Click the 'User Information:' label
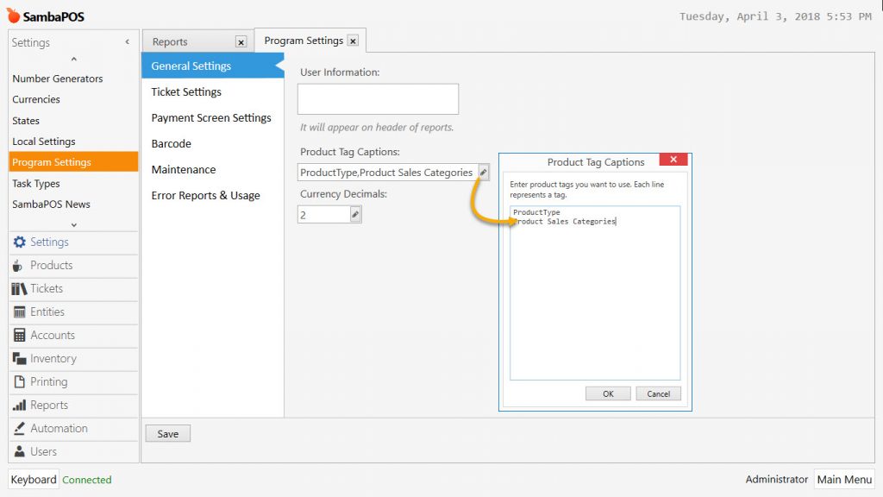This screenshot has width=883, height=497. click(340, 72)
